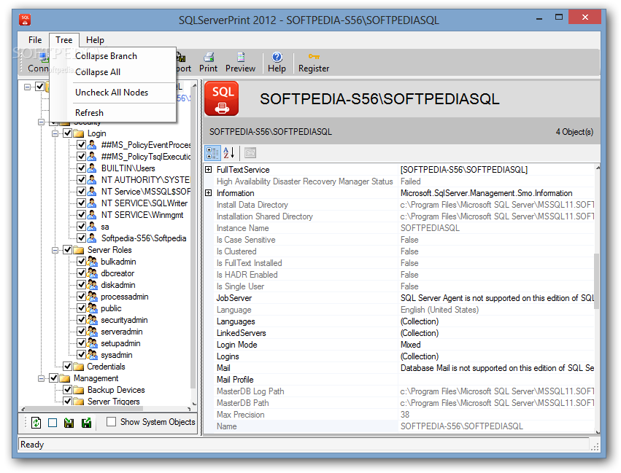
Task: Click the tree horizontal scrollbar track
Action: point(107,409)
